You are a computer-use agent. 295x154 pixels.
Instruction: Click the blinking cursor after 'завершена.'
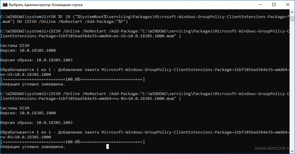click(108, 146)
